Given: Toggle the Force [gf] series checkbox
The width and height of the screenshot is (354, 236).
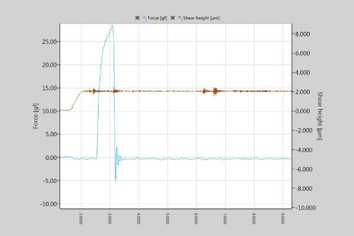Looking at the screenshot, I should click(137, 18).
